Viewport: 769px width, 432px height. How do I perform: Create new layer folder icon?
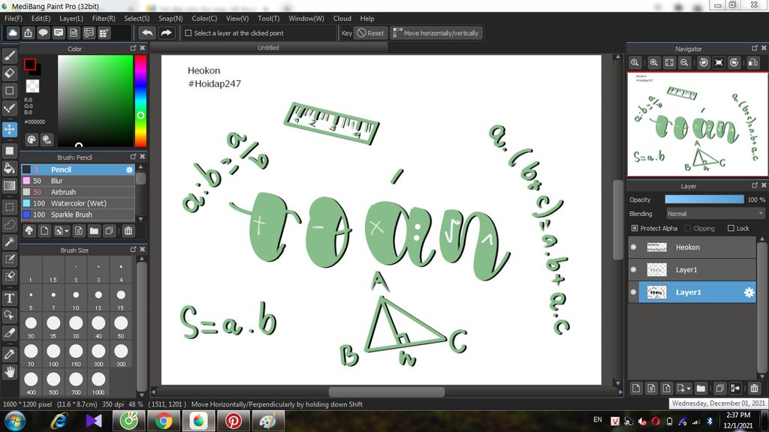pos(701,388)
